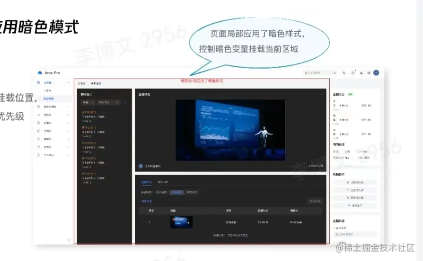Click the 结果页 sidebar menu icon
The height and width of the screenshot is (261, 423).
[x=39, y=139]
